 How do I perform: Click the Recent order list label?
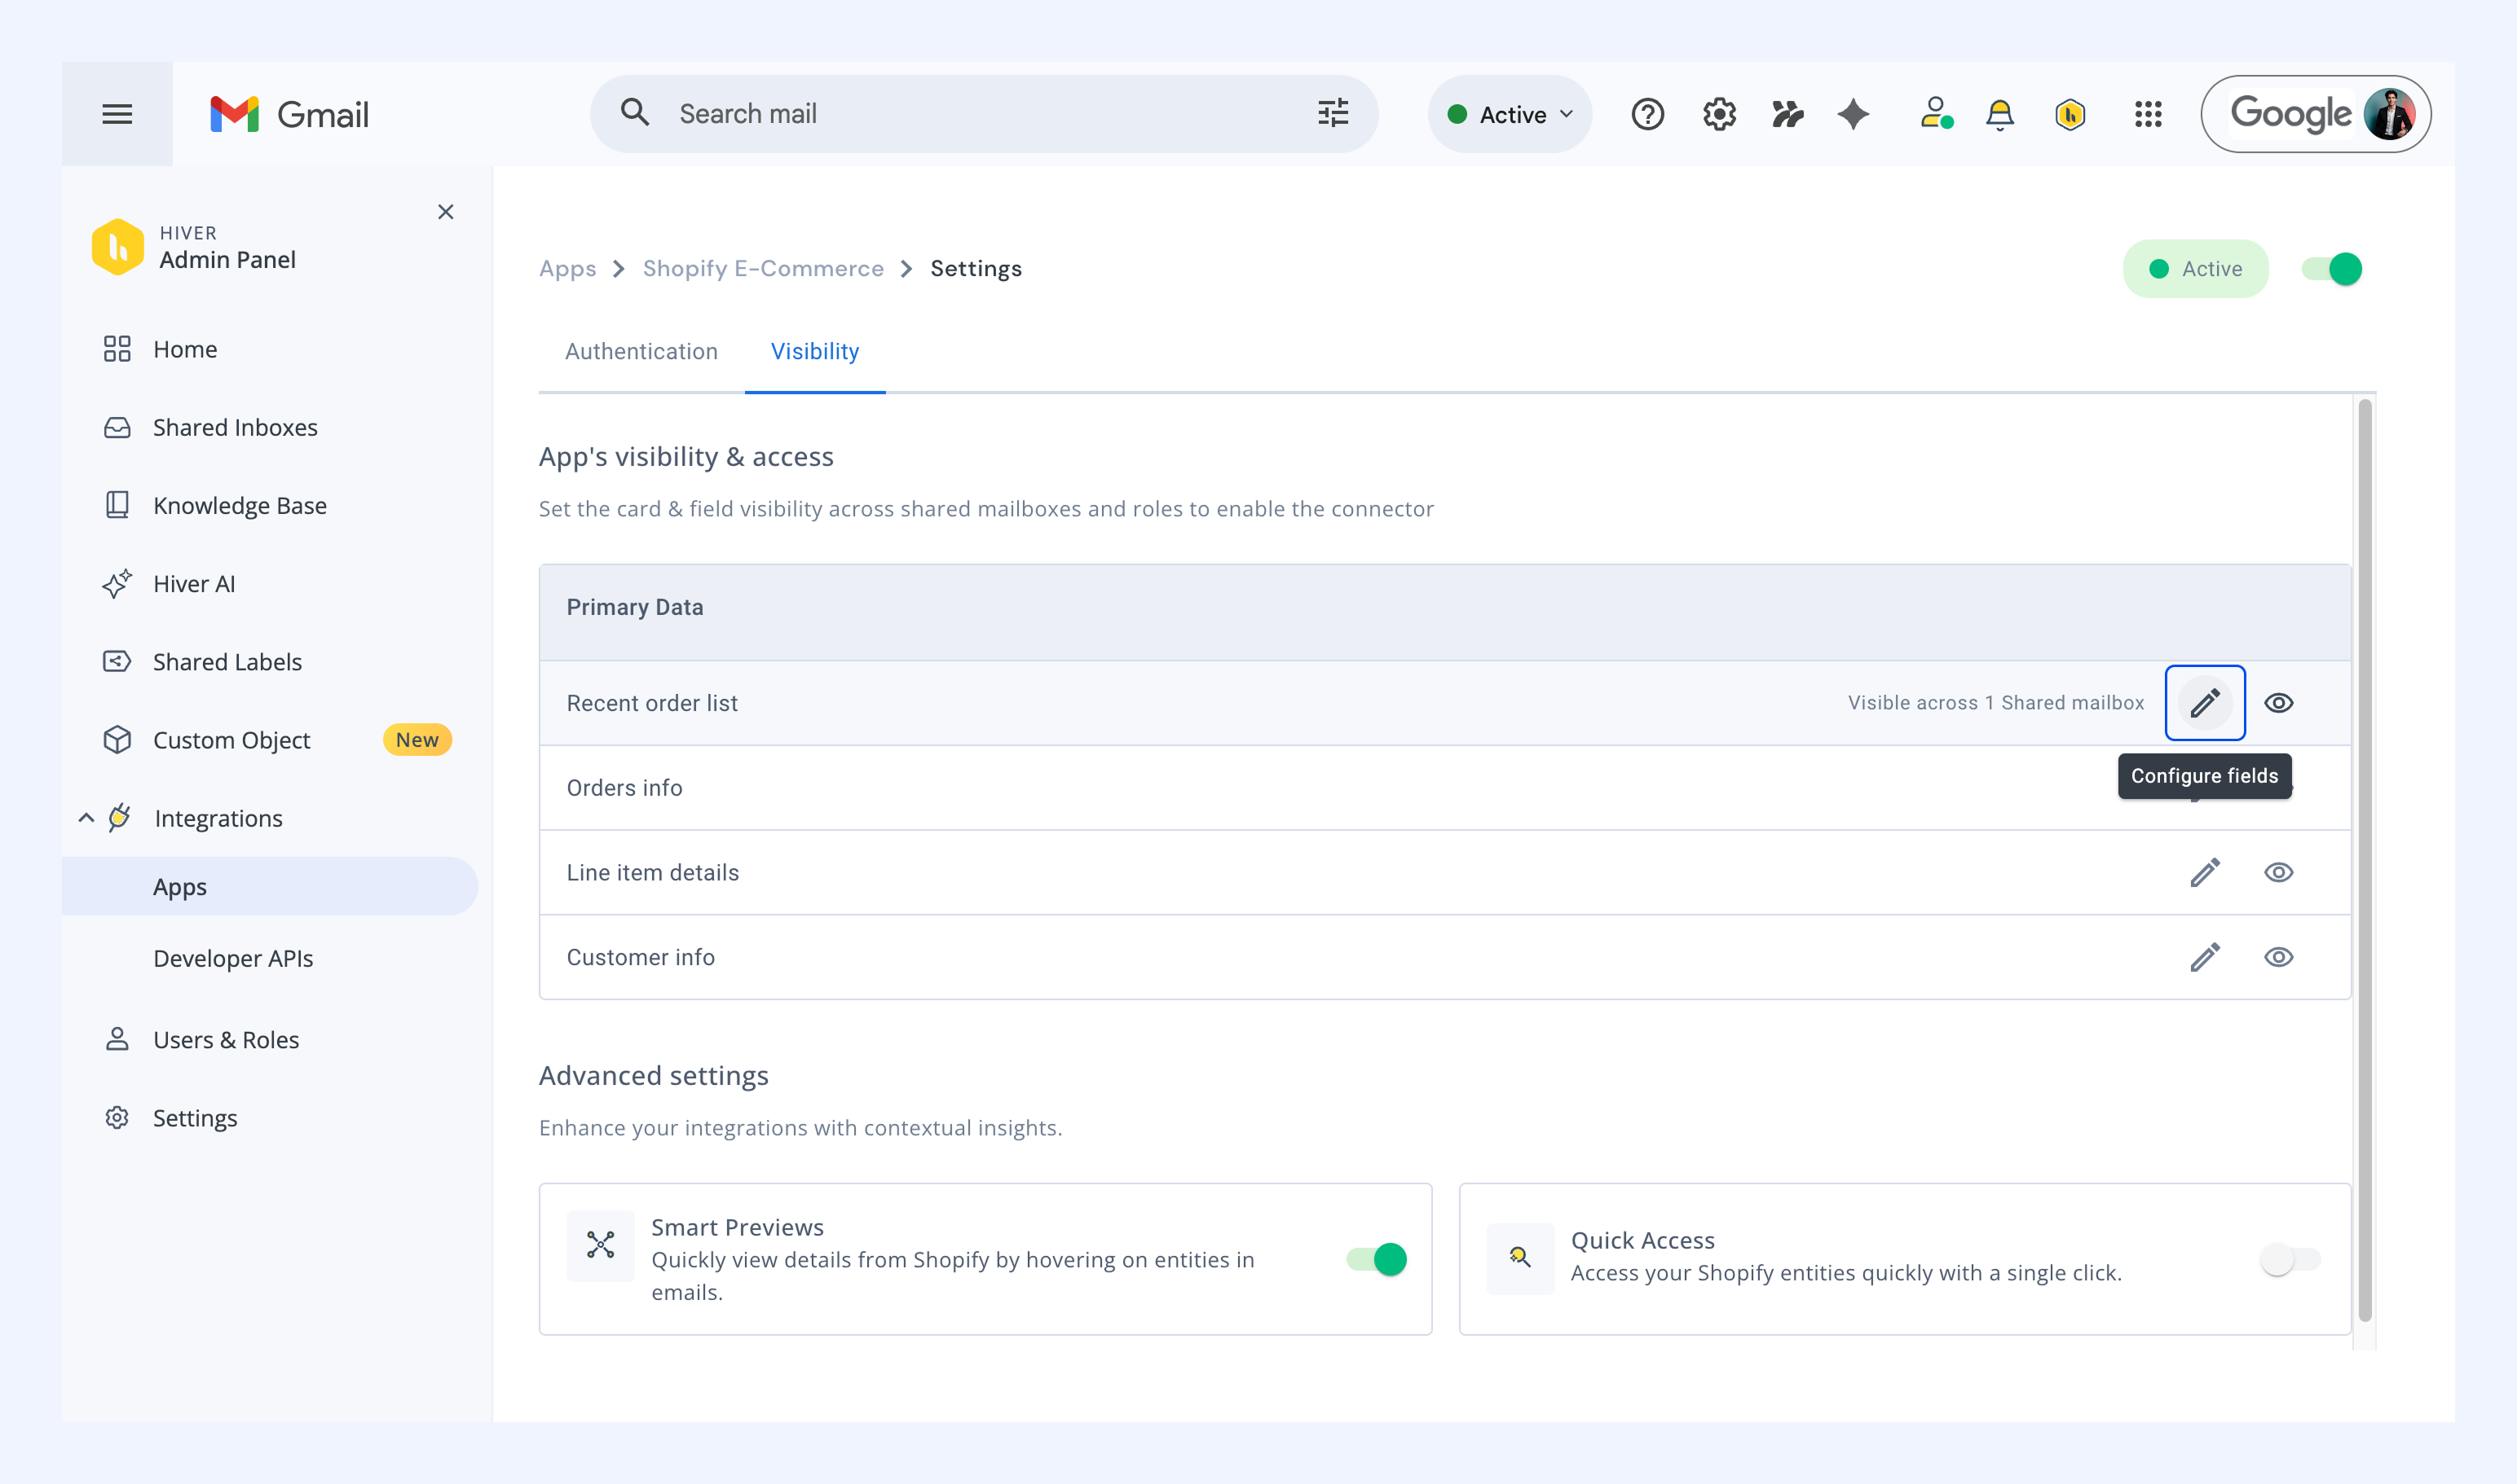[x=653, y=703]
